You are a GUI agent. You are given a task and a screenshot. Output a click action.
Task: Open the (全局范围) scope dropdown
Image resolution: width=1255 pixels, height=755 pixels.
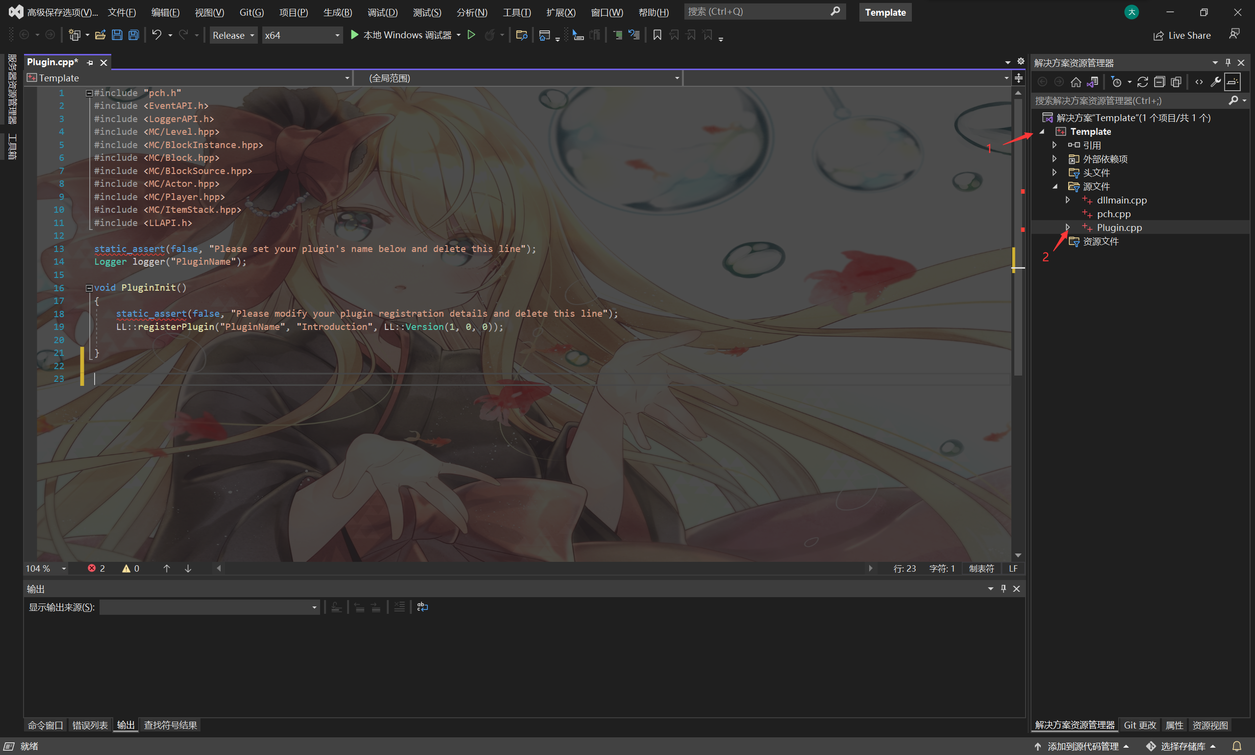click(x=518, y=78)
